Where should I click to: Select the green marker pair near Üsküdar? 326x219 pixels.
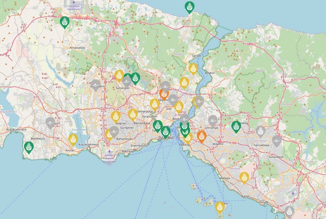click(185, 129)
